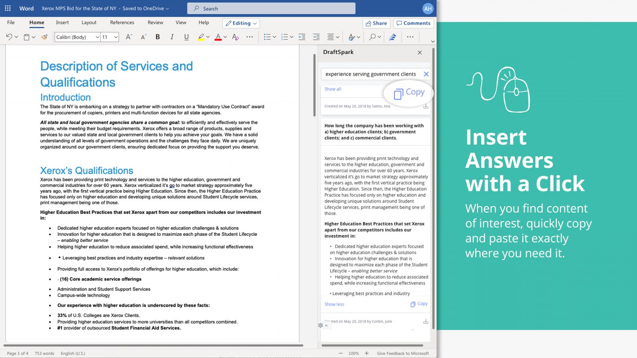
Task: Click the Paste clipboard icon
Action: pyautogui.click(x=27, y=37)
